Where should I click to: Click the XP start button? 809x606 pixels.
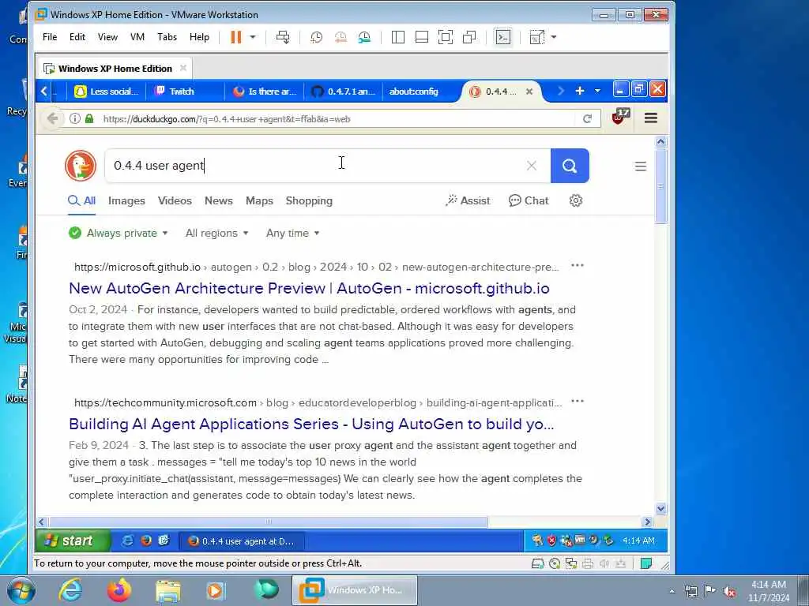[73, 541]
